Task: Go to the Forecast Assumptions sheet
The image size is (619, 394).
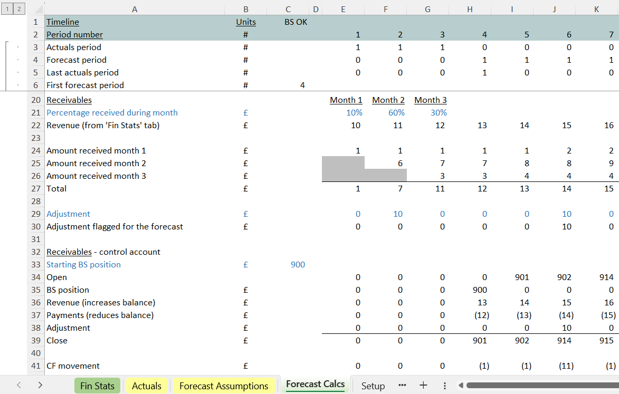Action: [x=224, y=386]
